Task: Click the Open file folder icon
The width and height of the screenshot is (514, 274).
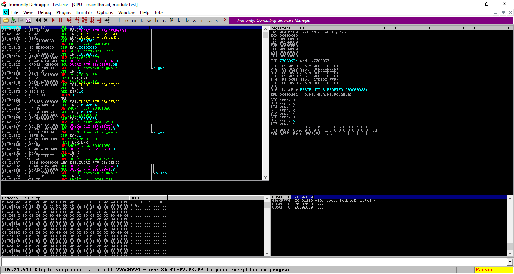Action: 6,20
